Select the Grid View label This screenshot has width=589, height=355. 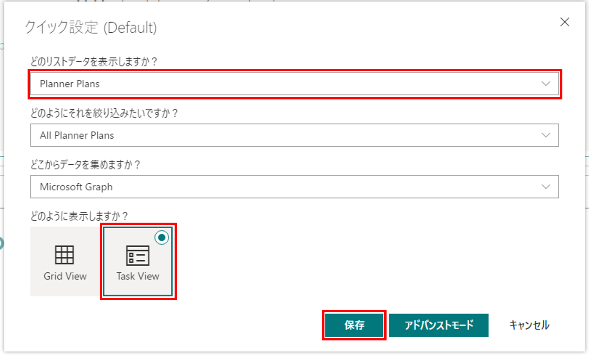click(x=65, y=276)
